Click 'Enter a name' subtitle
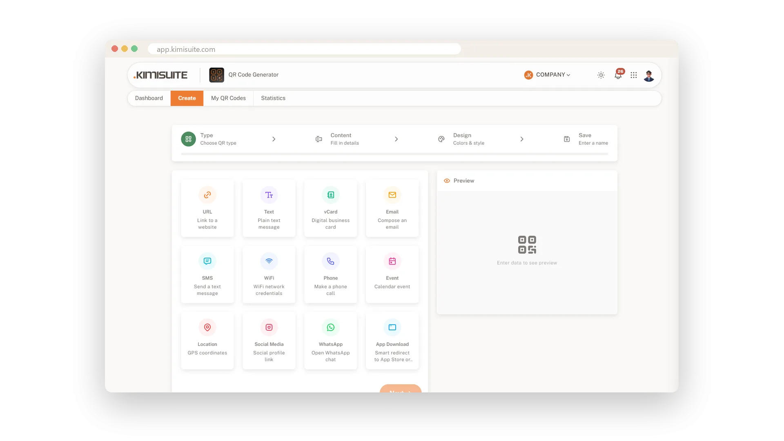Viewport: 784px width, 441px height. coord(593,143)
